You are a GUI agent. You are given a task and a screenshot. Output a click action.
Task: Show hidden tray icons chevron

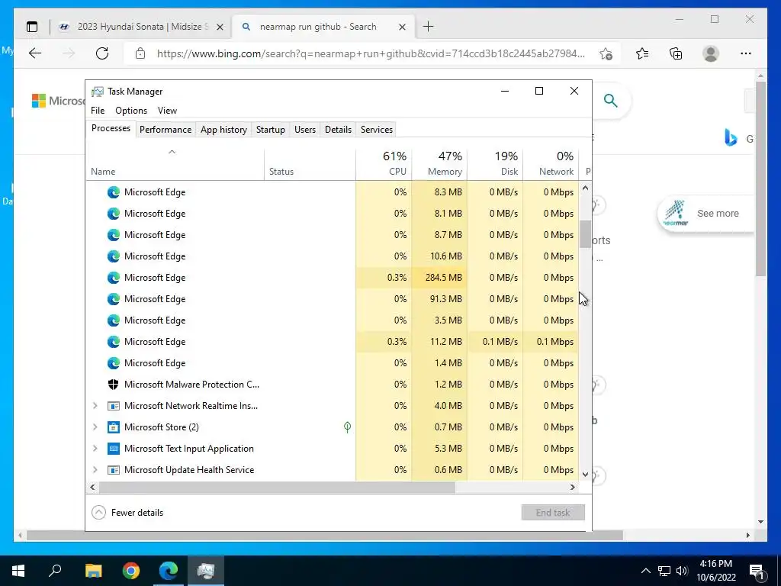pos(645,571)
